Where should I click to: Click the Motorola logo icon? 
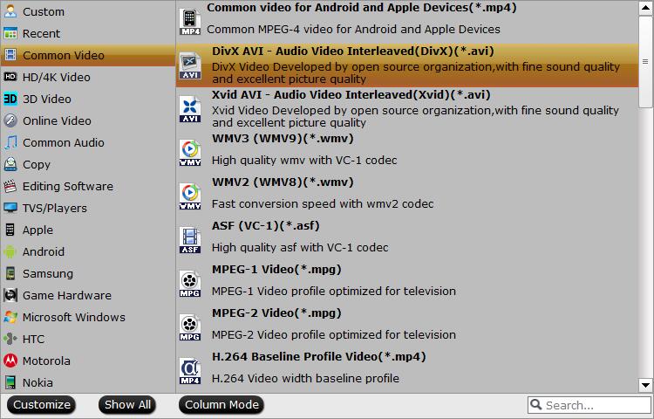coord(10,361)
